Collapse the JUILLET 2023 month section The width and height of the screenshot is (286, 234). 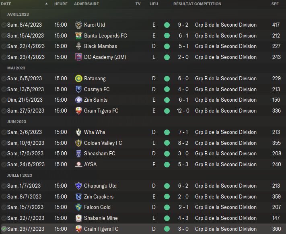point(20,175)
